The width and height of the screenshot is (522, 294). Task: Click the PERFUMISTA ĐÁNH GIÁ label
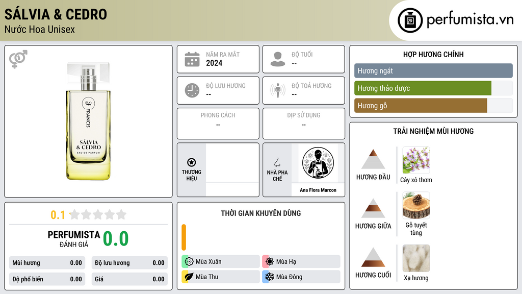click(x=73, y=239)
